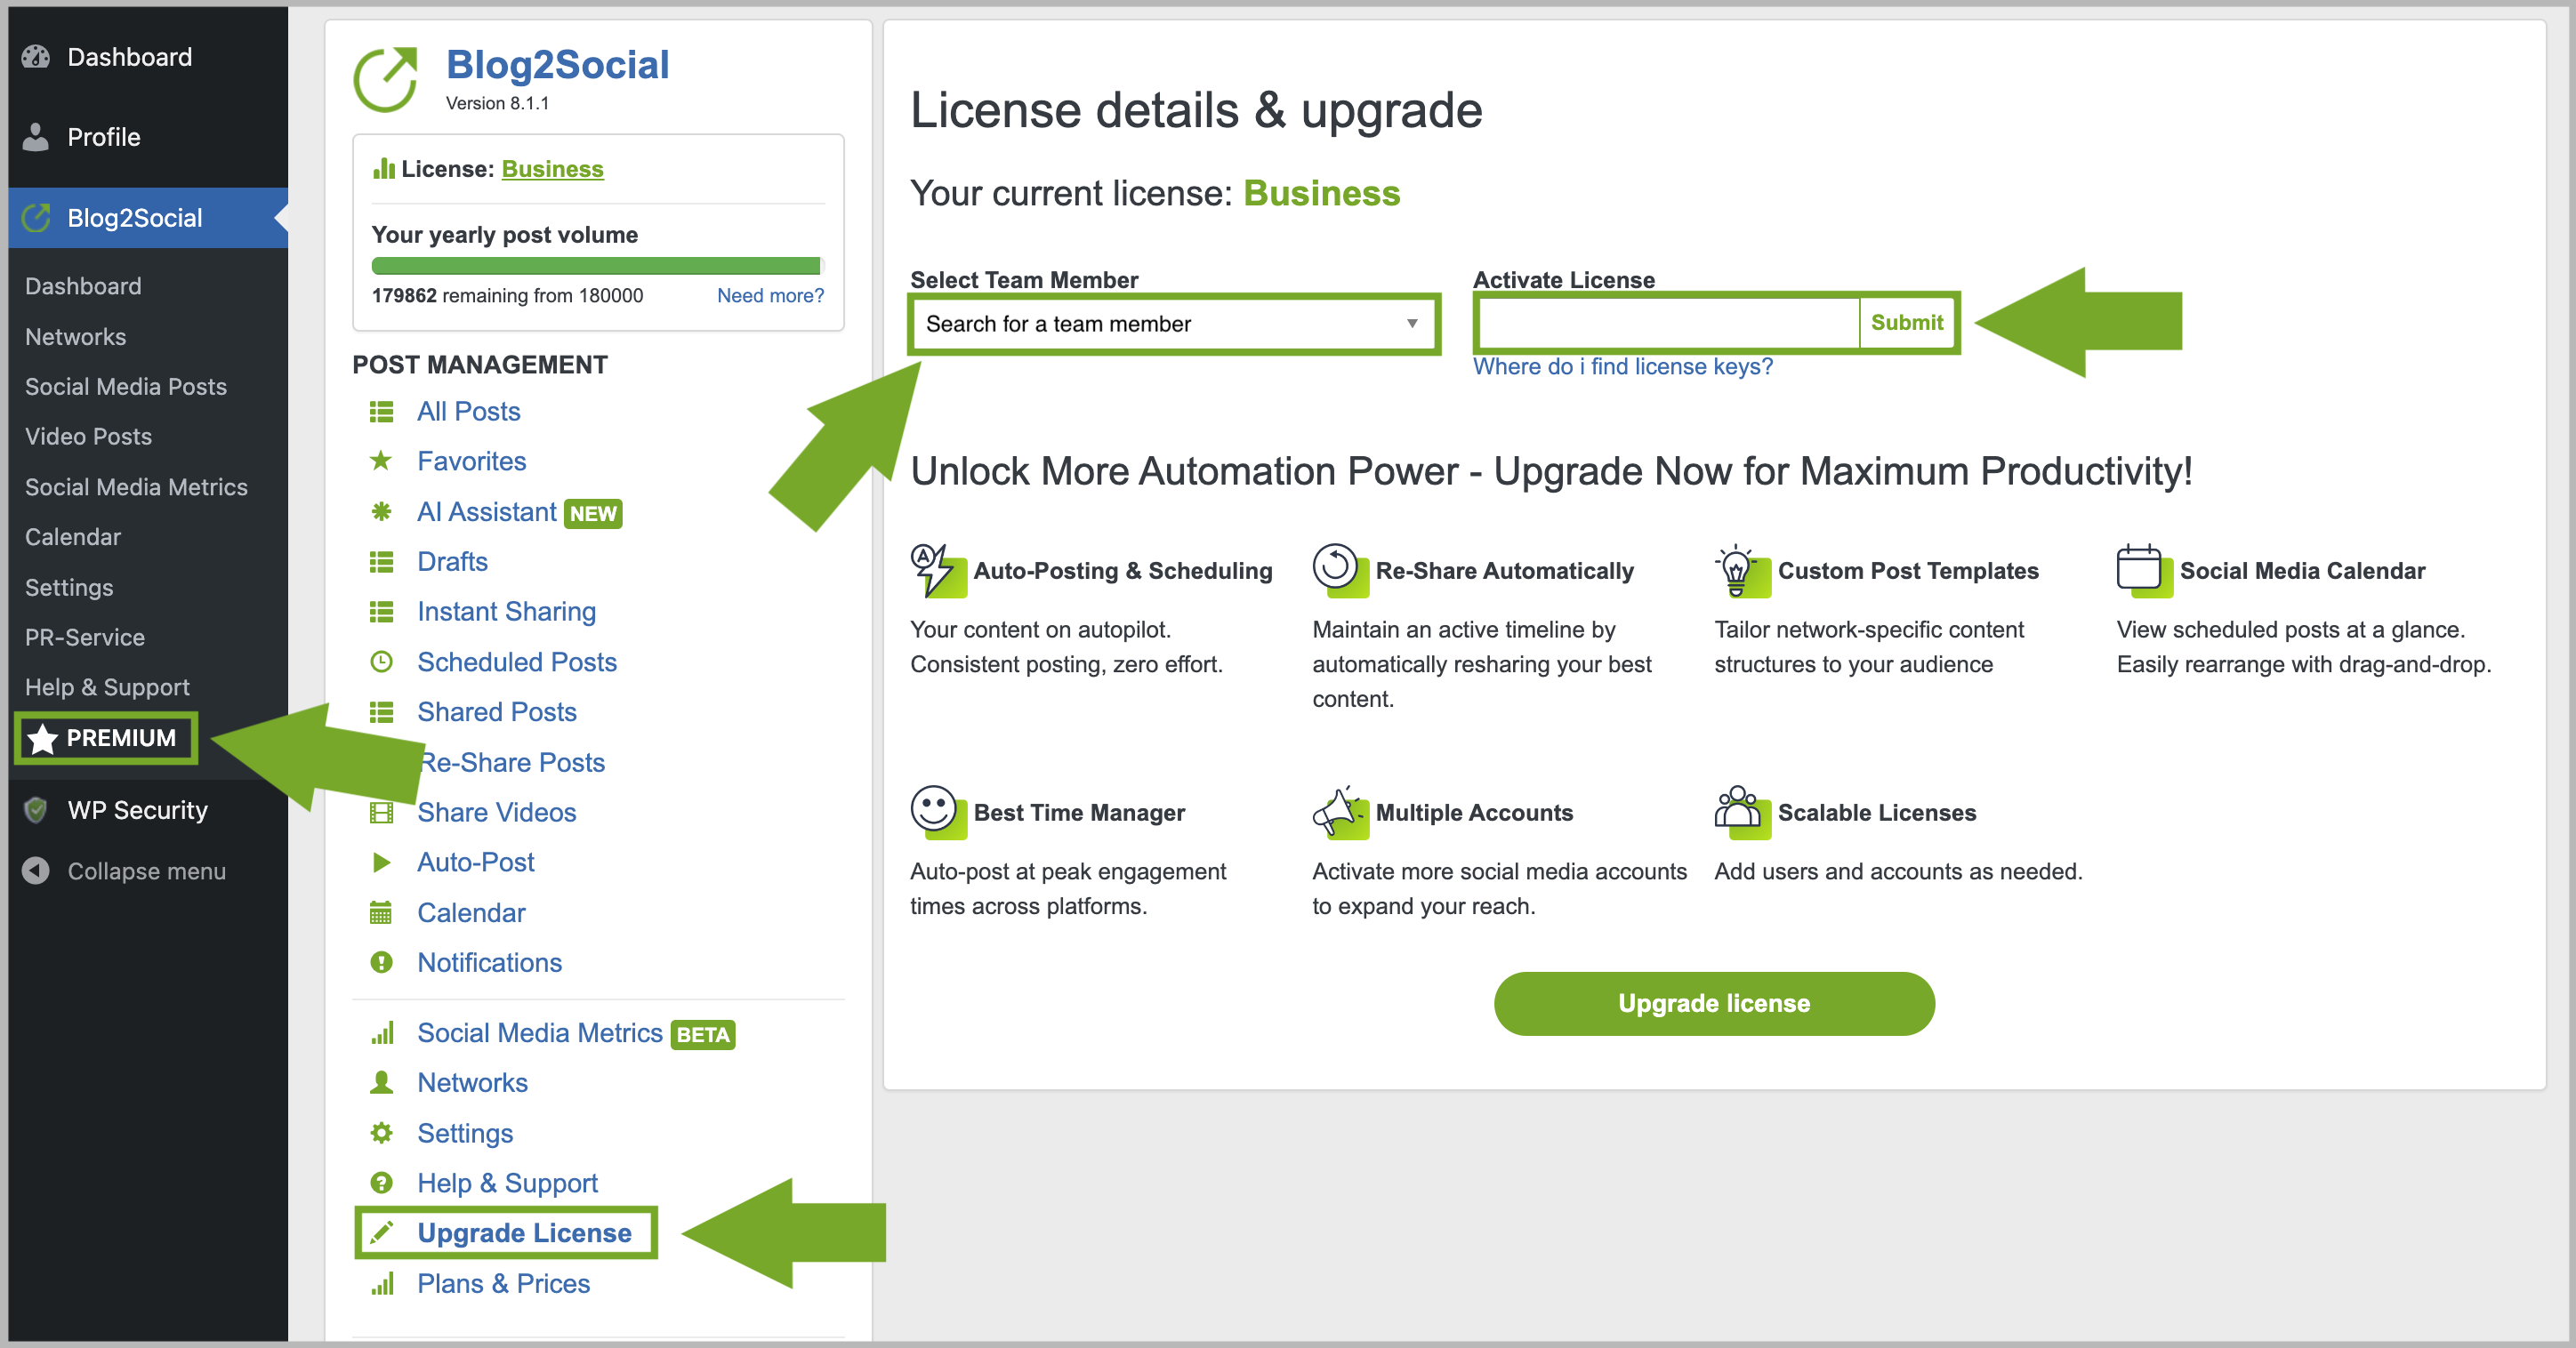Viewport: 2576px width, 1348px height.
Task: Click the Version 8.1.1 text
Action: 497,103
